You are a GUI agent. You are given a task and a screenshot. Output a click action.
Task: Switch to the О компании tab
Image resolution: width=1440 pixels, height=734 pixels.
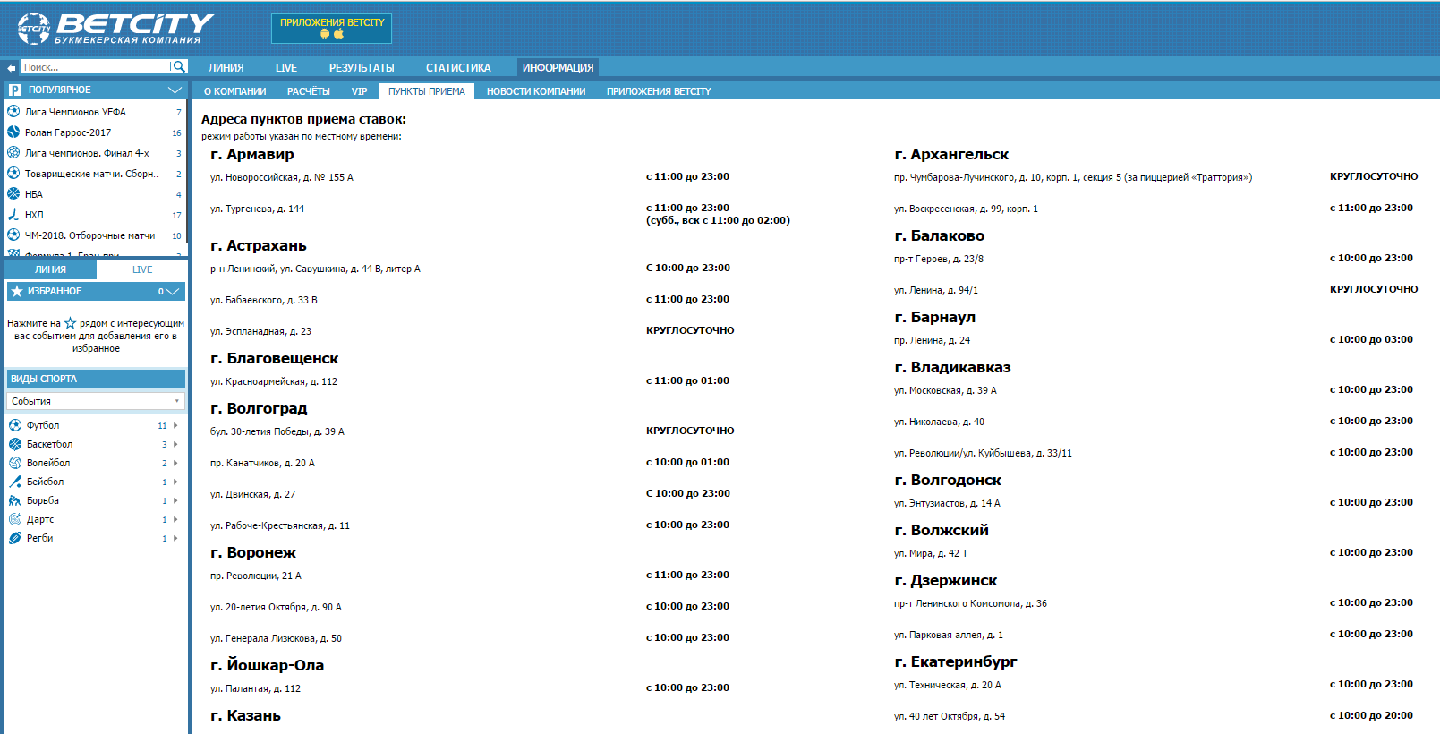(x=234, y=91)
